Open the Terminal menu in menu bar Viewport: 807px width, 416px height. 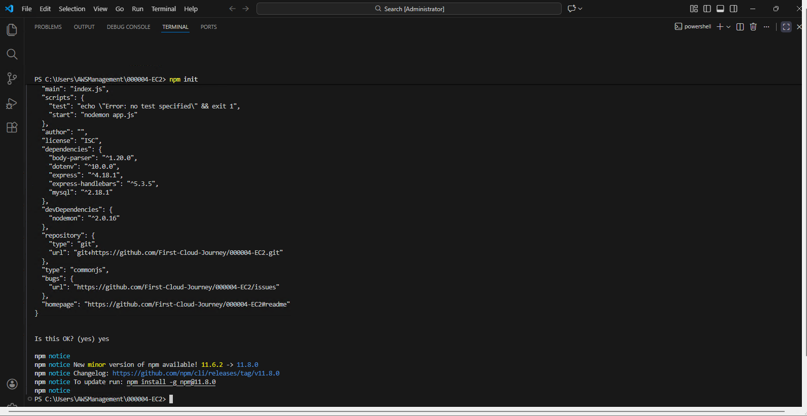point(163,9)
